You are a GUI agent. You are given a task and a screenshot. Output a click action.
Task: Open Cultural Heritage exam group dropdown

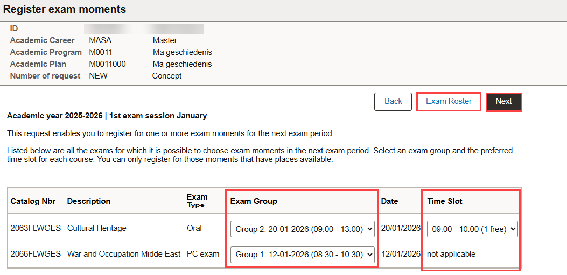pos(302,229)
